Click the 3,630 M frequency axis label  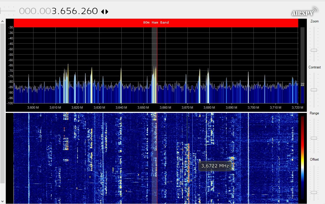point(99,107)
